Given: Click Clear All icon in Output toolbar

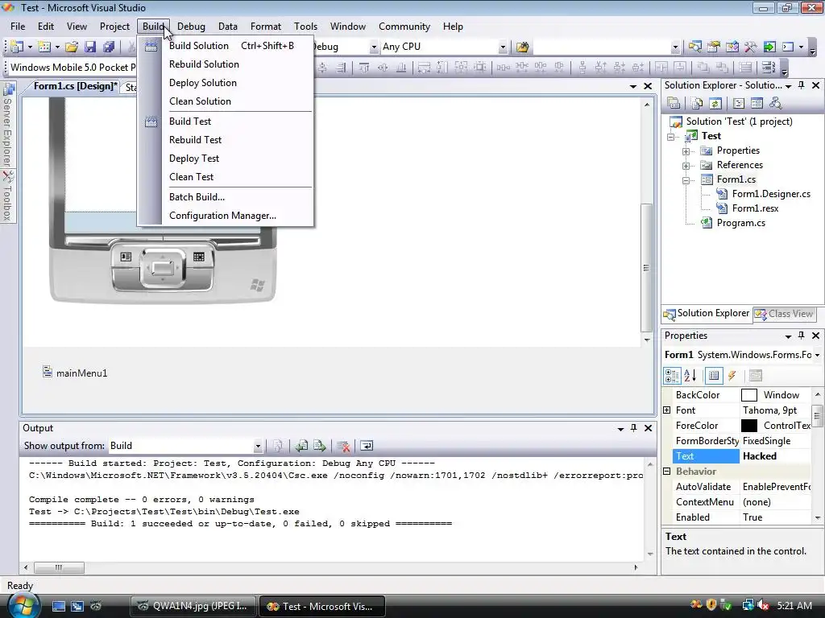Looking at the screenshot, I should click(x=343, y=446).
